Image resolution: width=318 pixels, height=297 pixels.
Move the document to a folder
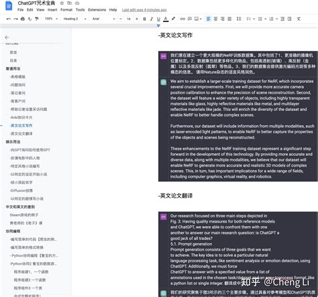pos(70,3)
